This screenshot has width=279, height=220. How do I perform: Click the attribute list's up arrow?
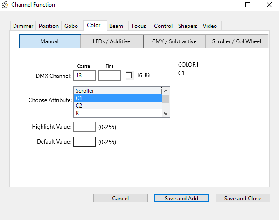pyautogui.click(x=166, y=91)
